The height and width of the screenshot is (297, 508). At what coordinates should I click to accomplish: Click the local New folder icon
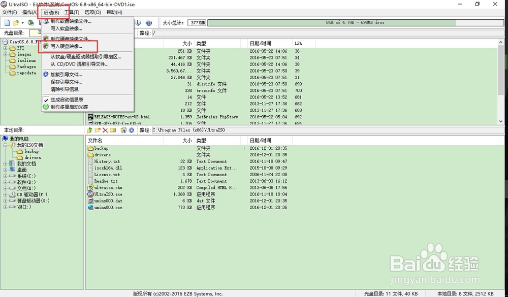[x=98, y=130]
